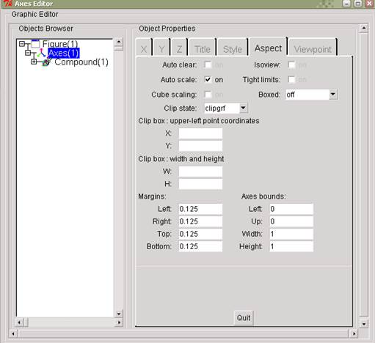Enable the Cube scaling checkbox
Screen dimensions: 375x343
coord(208,95)
